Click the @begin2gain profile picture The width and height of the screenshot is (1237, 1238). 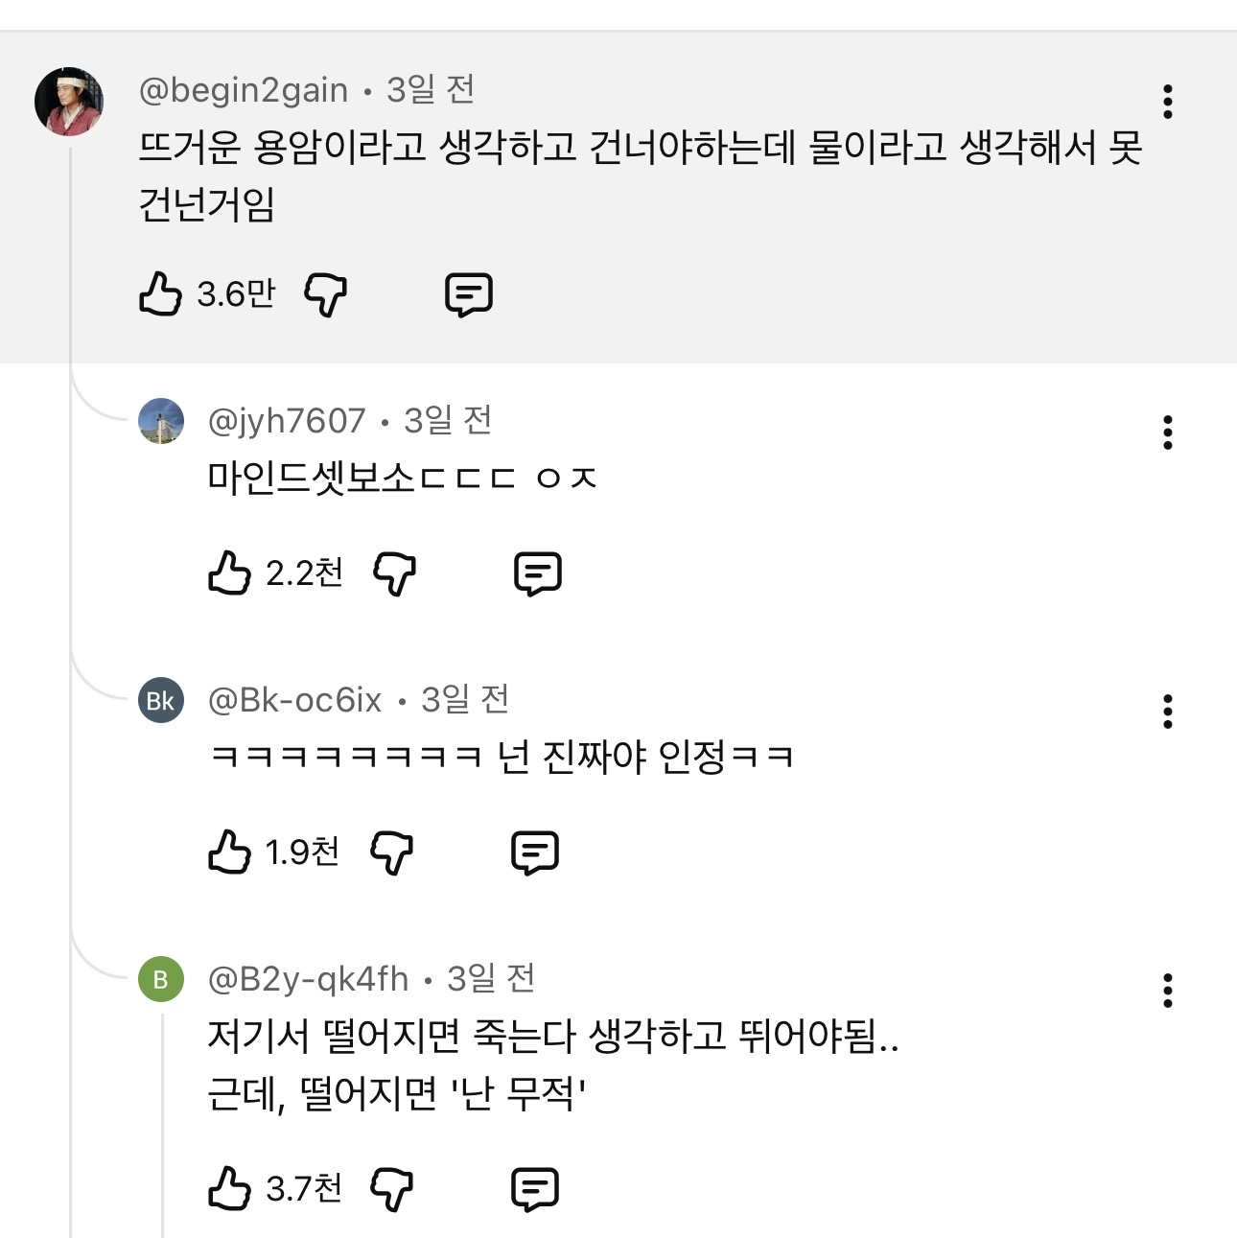point(69,102)
